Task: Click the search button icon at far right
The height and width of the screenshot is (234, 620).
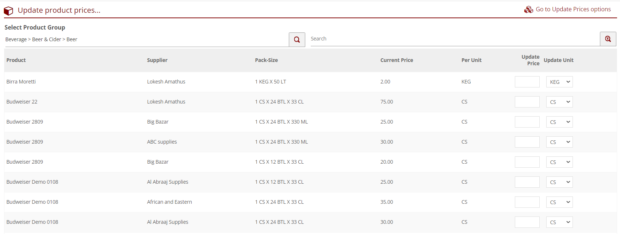Action: (x=608, y=39)
